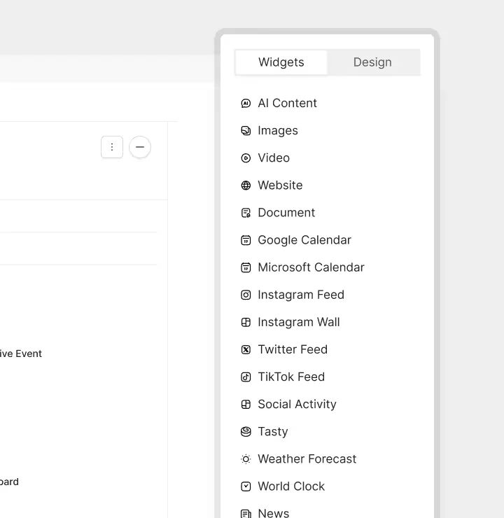Select the Instagram Wall label
Screen dimensions: 504x518
tap(299, 322)
